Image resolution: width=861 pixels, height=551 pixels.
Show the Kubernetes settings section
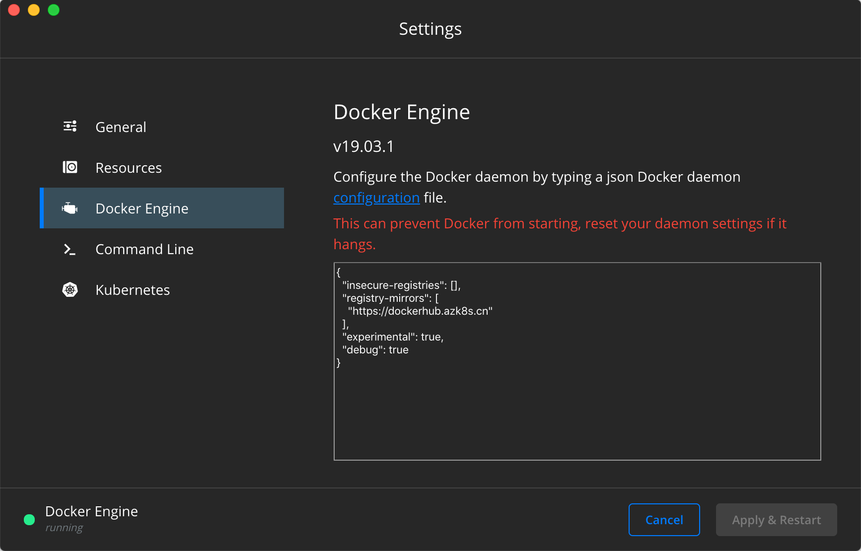point(133,290)
